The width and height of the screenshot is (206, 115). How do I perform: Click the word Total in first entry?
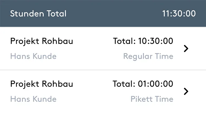click(124, 41)
